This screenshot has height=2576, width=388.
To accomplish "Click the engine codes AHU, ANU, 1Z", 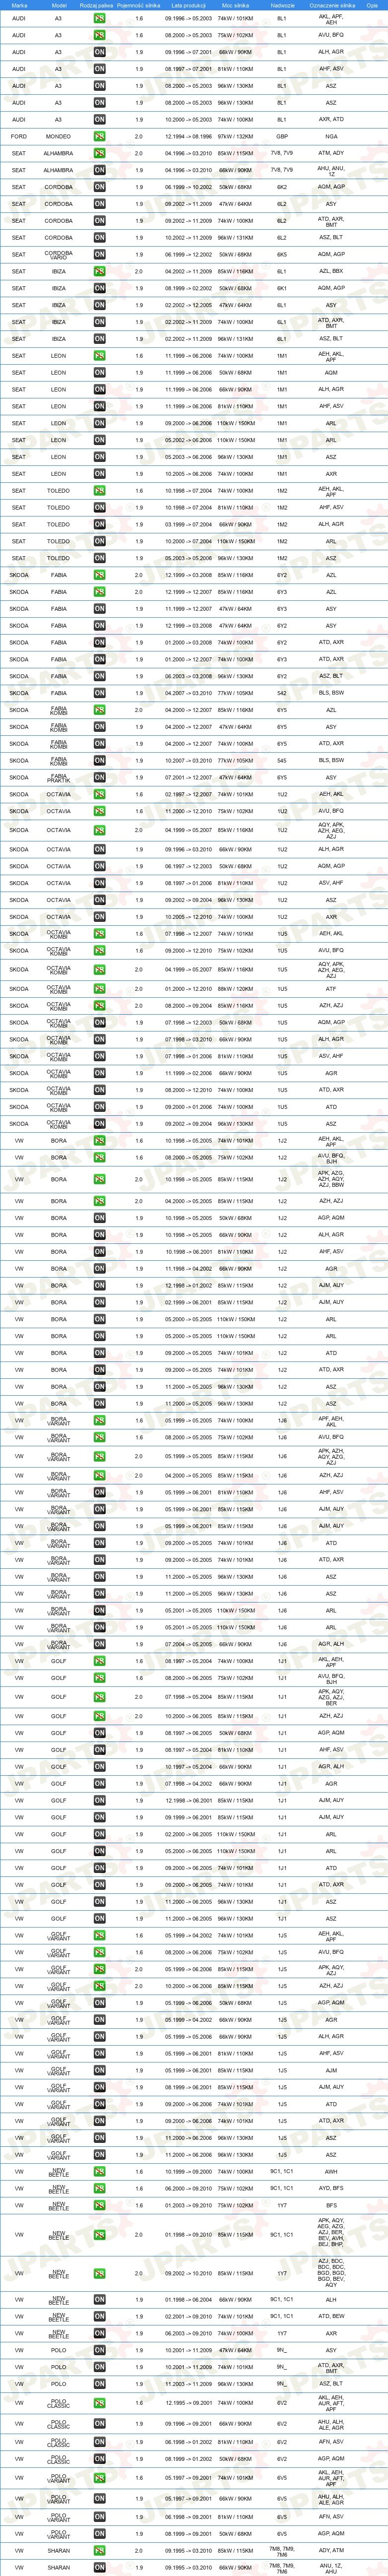I will 331,170.
